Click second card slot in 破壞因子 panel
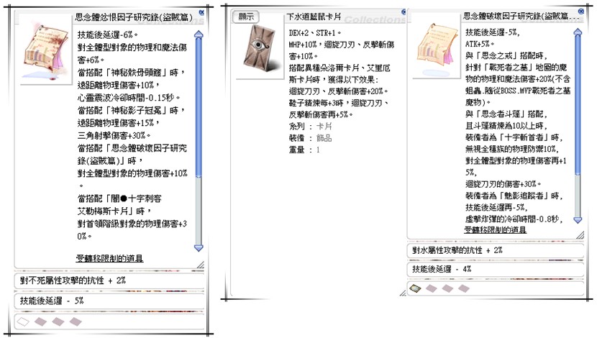 click(431, 288)
